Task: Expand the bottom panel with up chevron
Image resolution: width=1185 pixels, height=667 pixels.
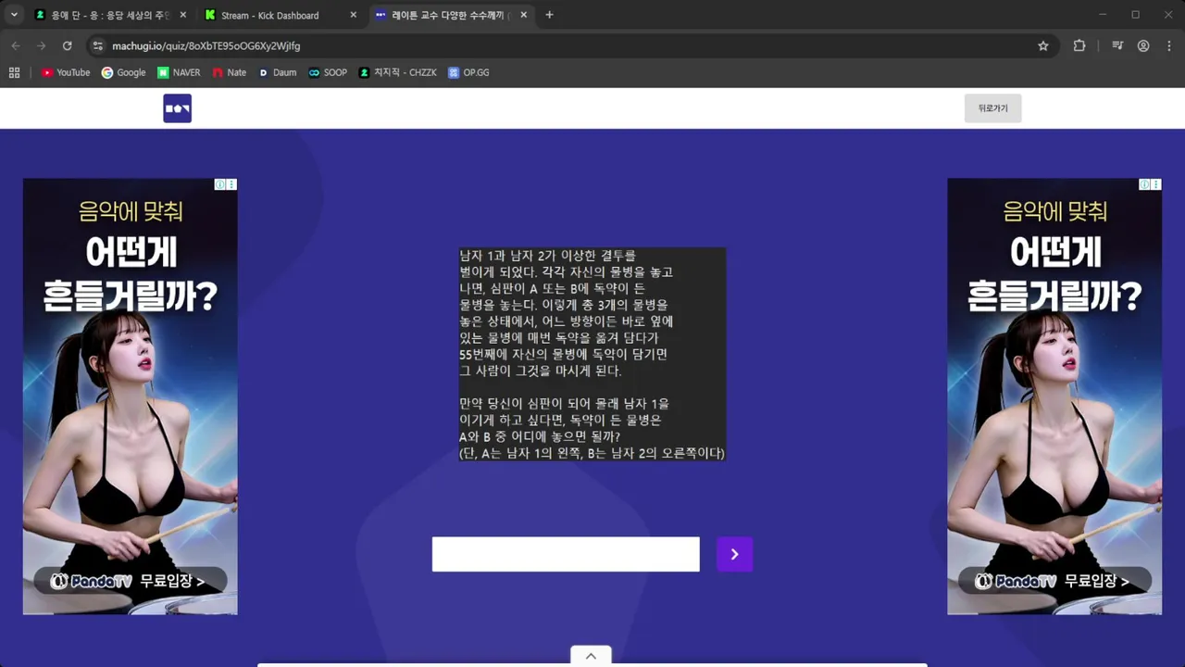Action: pyautogui.click(x=591, y=656)
